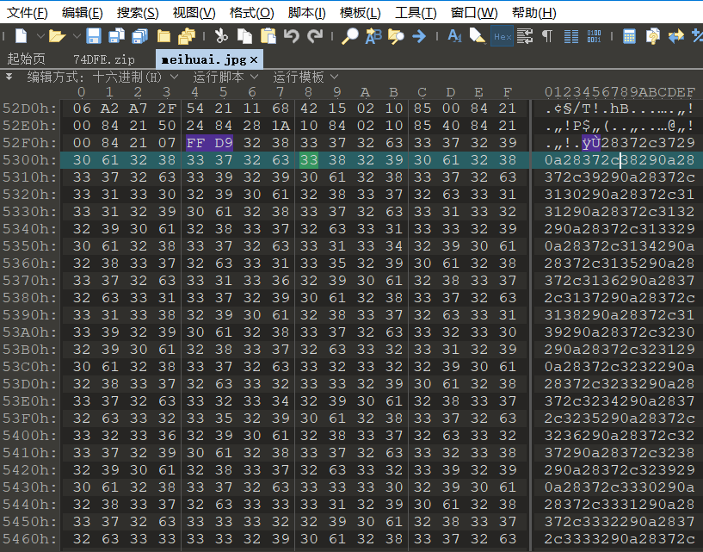
Task: Toggle the paragraph marks (¶) display
Action: click(x=548, y=36)
